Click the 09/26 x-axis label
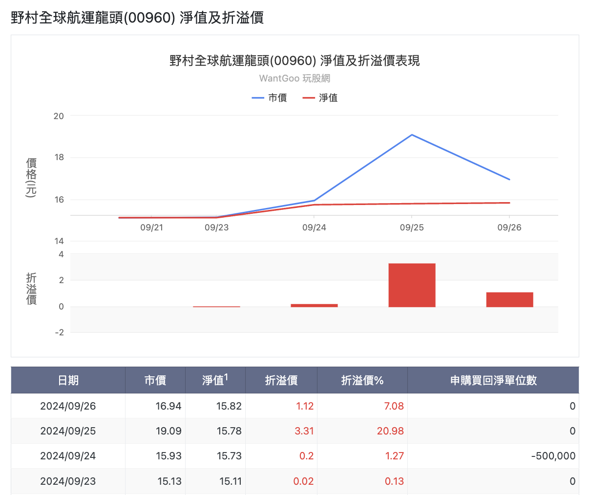 [509, 227]
